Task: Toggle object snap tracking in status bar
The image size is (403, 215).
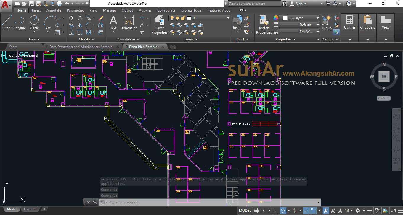Action: [x=306, y=211]
